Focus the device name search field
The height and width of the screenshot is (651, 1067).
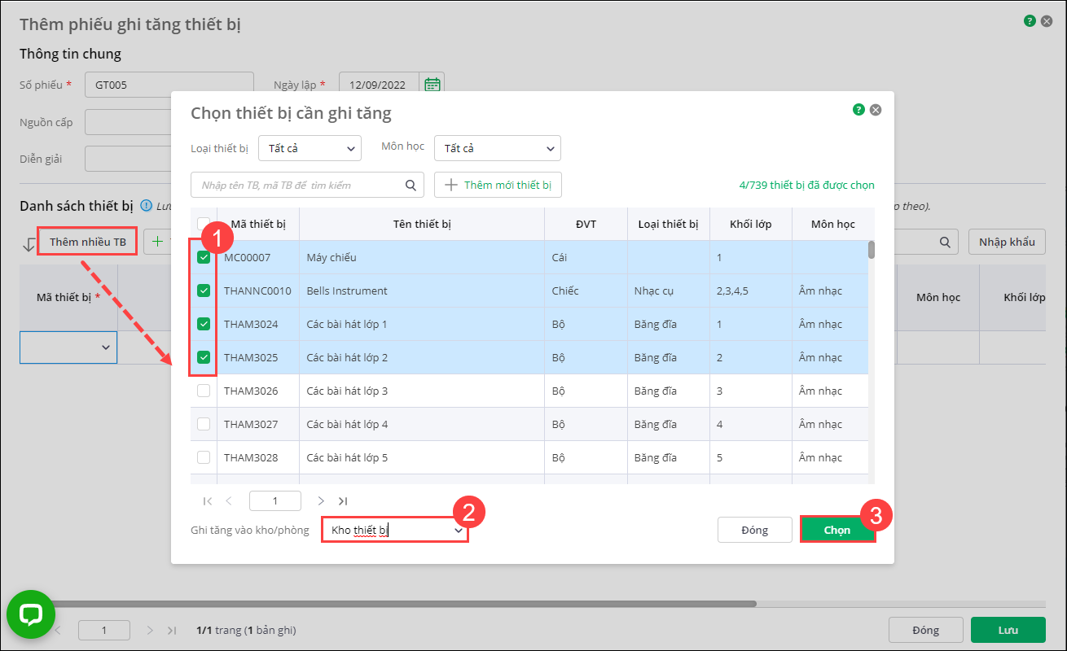pos(297,185)
